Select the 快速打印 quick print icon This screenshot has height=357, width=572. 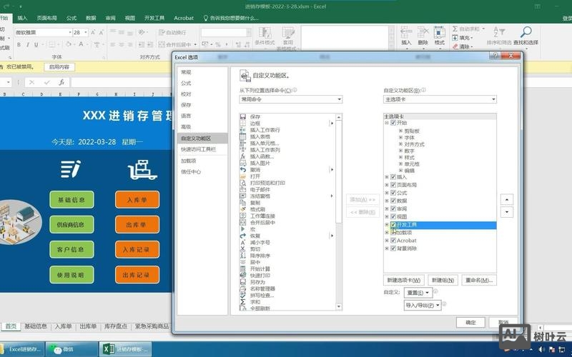click(x=243, y=276)
